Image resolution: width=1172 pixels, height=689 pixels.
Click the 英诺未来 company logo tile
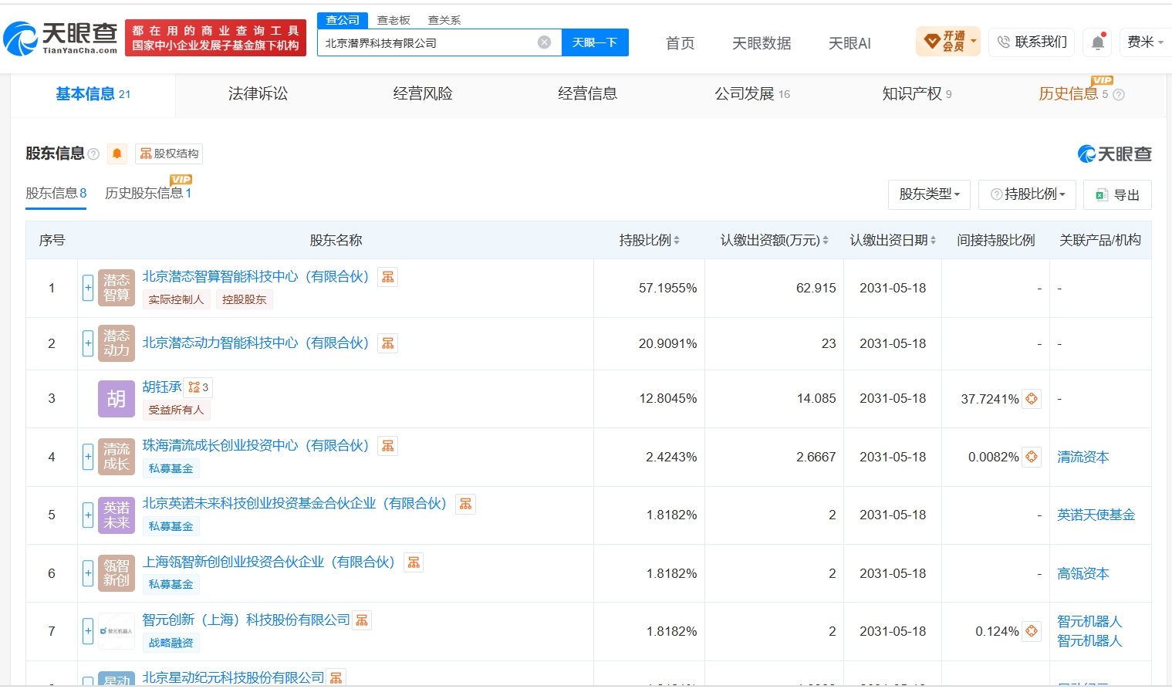coord(117,515)
